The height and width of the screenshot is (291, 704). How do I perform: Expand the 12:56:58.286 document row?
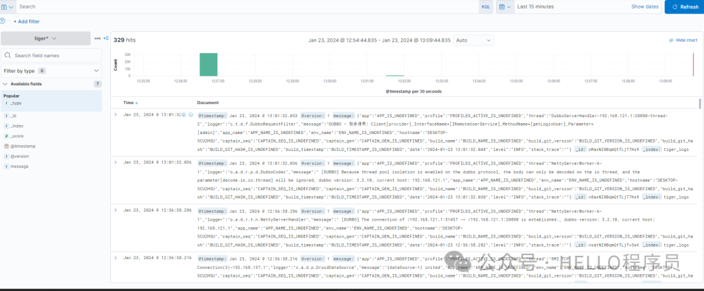pyautogui.click(x=115, y=210)
